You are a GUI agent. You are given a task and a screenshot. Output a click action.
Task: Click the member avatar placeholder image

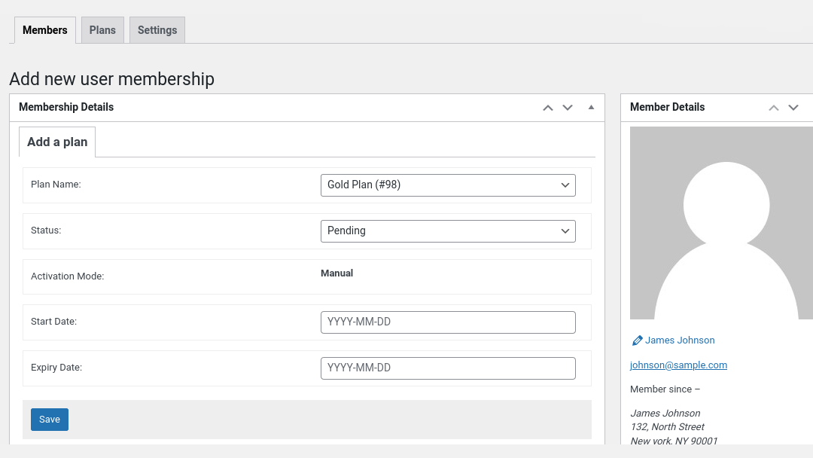(x=721, y=223)
